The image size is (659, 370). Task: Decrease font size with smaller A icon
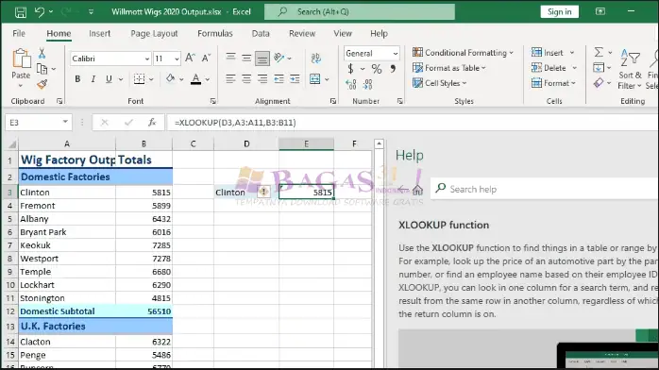[206, 58]
